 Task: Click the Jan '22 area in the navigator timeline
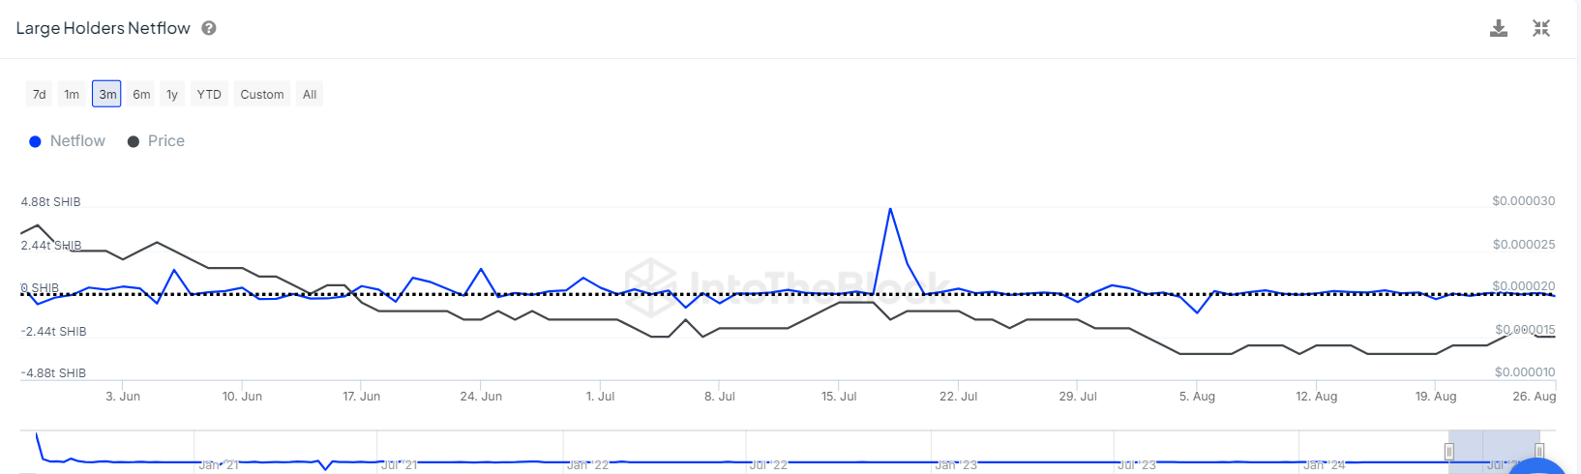588,464
